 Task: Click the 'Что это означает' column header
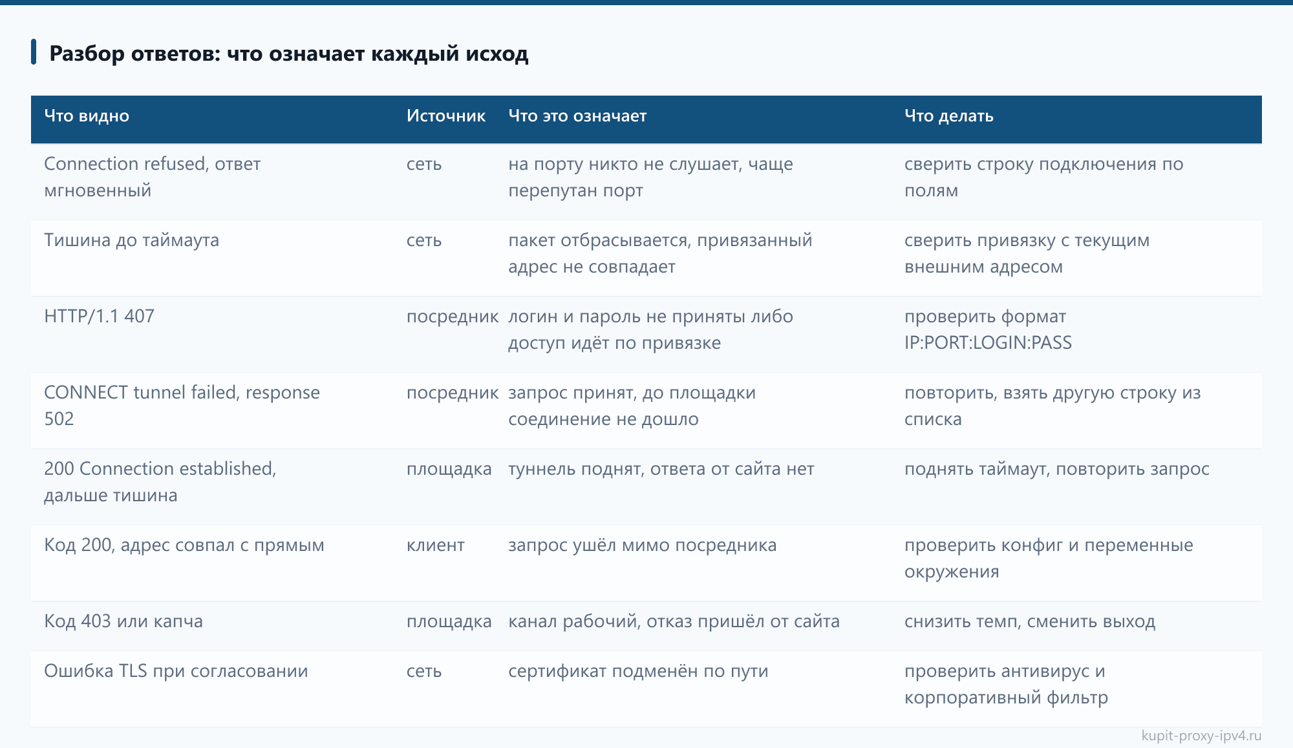point(577,116)
